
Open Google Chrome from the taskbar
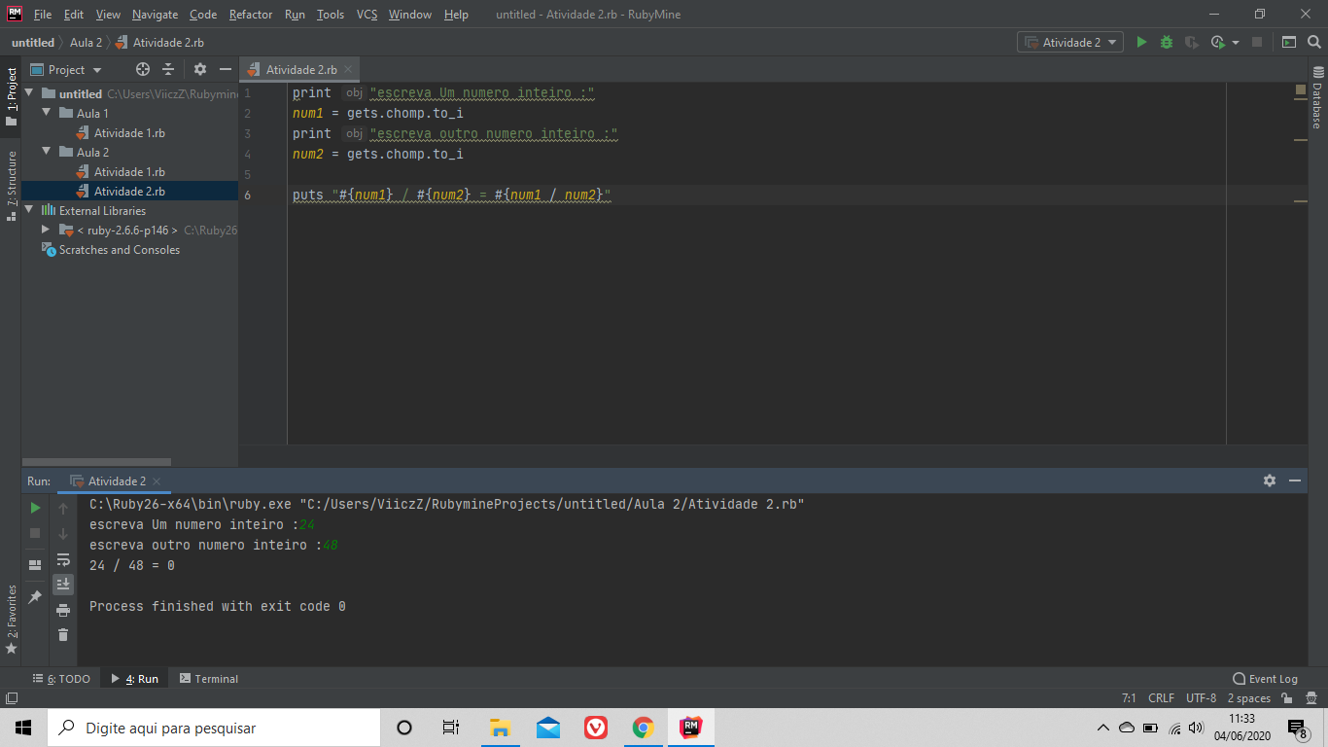[643, 728]
